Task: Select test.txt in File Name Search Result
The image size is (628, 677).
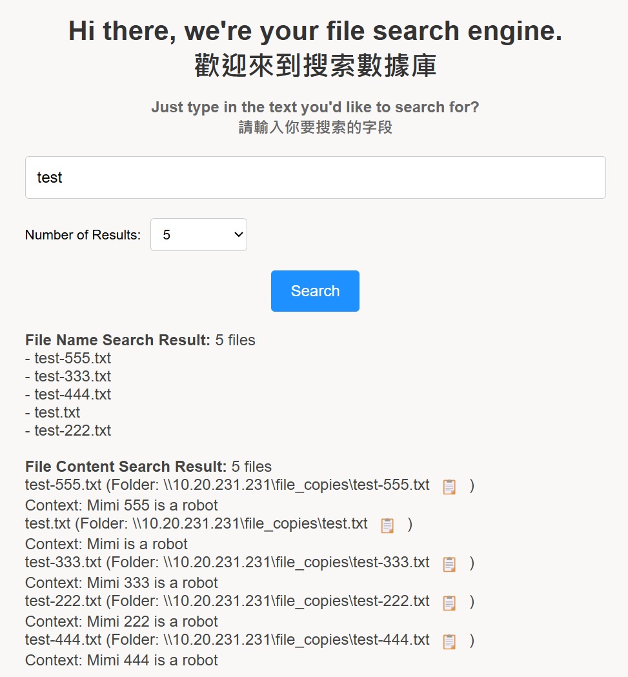Action: tap(57, 412)
